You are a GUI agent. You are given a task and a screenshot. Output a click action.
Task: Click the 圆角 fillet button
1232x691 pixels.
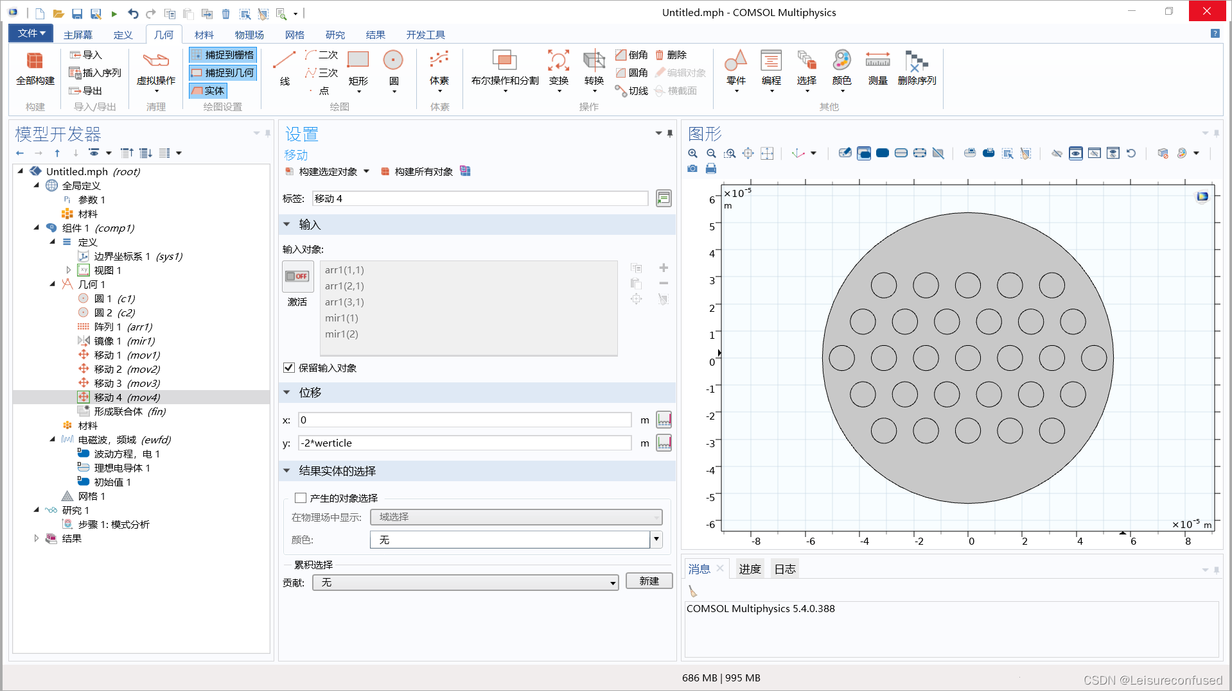(631, 73)
